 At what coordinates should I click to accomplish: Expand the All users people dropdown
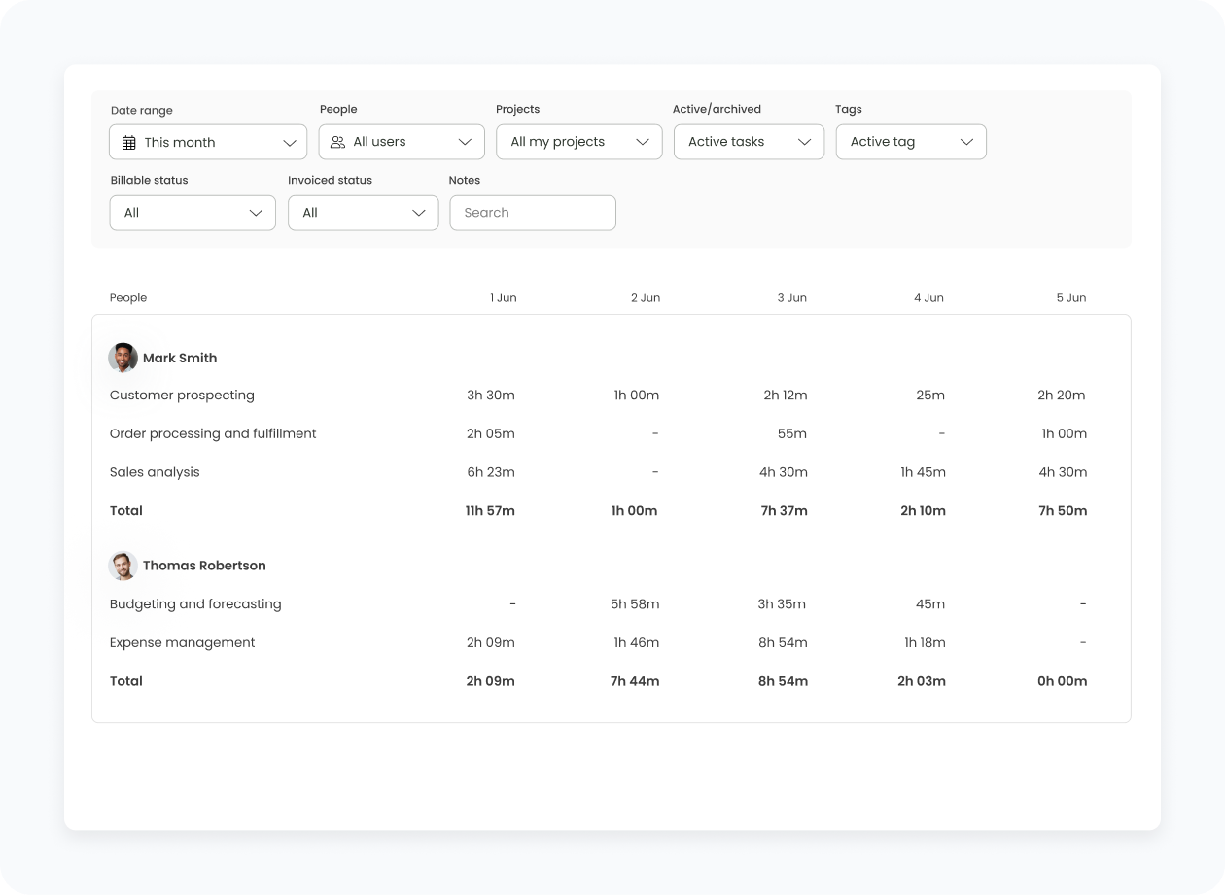click(402, 142)
